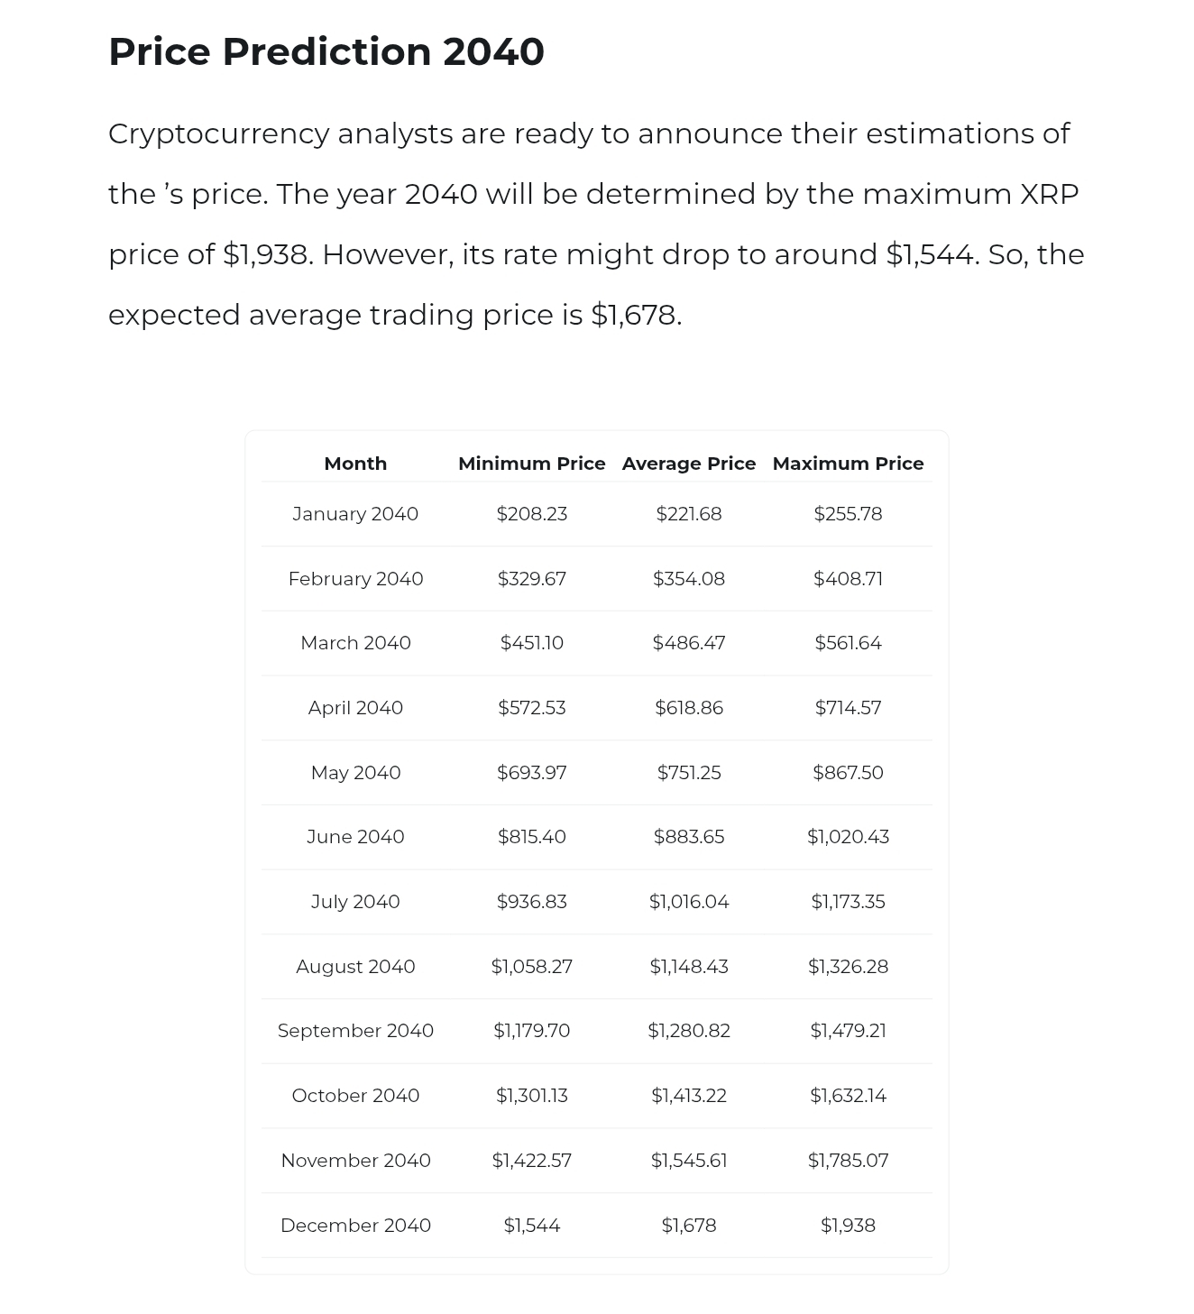
Task: Click the May 2040 maximum price $867.50
Action: click(848, 773)
